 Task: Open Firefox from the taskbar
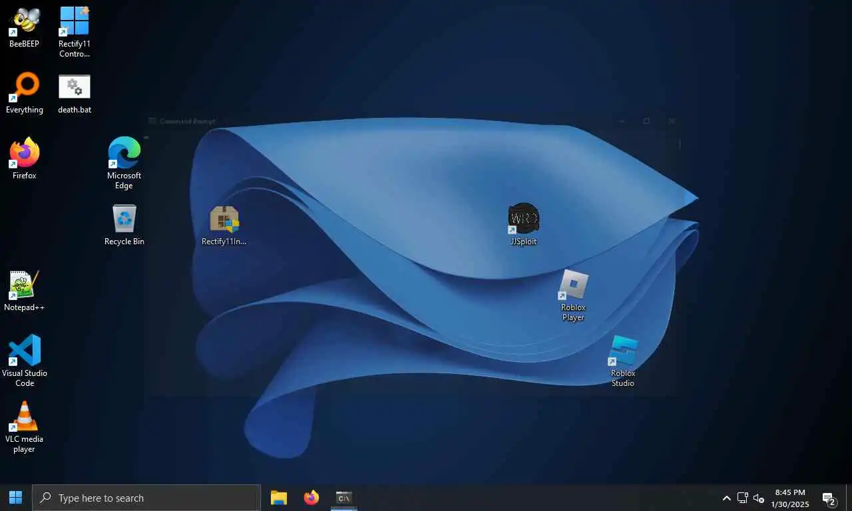pyautogui.click(x=312, y=498)
